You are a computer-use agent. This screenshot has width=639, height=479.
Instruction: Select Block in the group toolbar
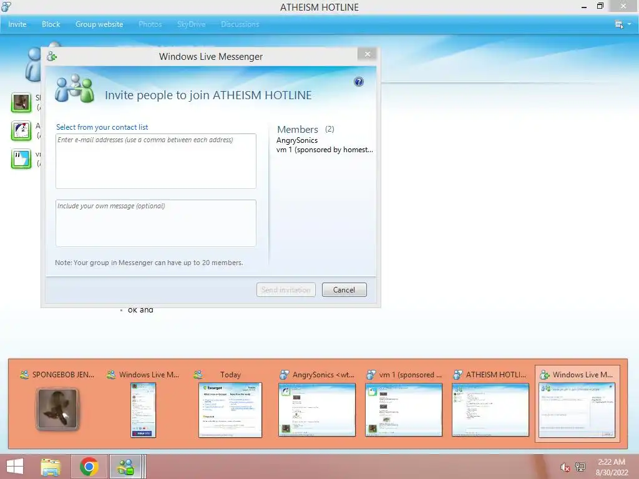click(51, 24)
